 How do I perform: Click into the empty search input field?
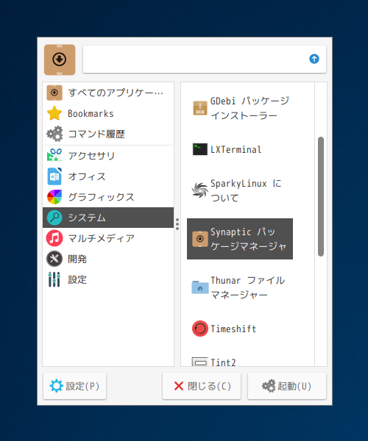[205, 60]
